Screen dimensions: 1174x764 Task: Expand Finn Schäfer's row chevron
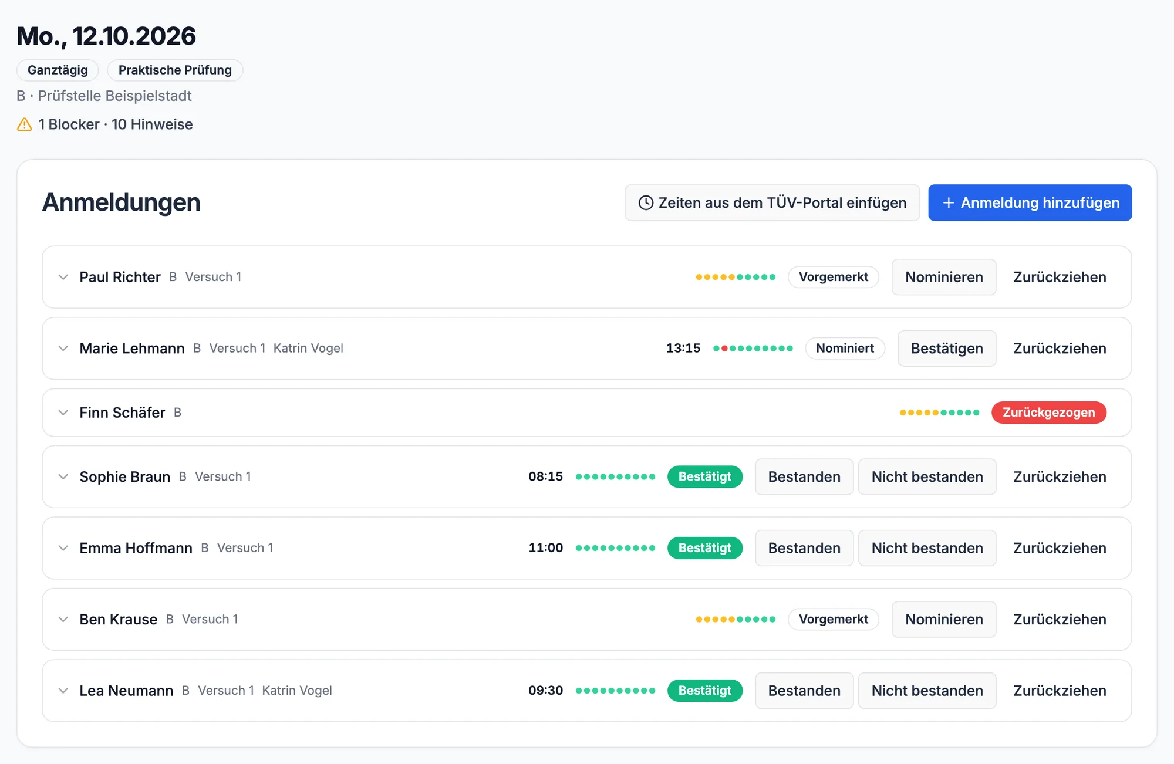pos(63,413)
